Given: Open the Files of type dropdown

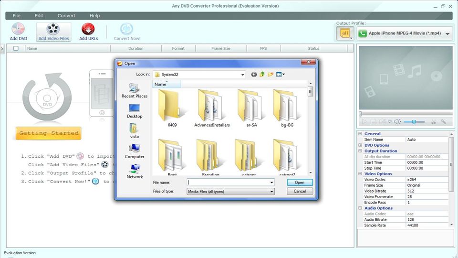Looking at the screenshot, I should 271,192.
